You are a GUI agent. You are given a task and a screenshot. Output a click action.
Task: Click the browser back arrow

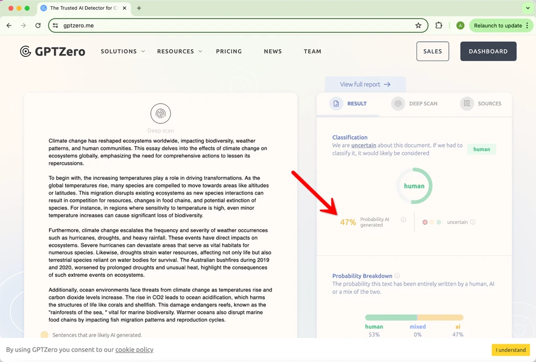[x=9, y=26]
